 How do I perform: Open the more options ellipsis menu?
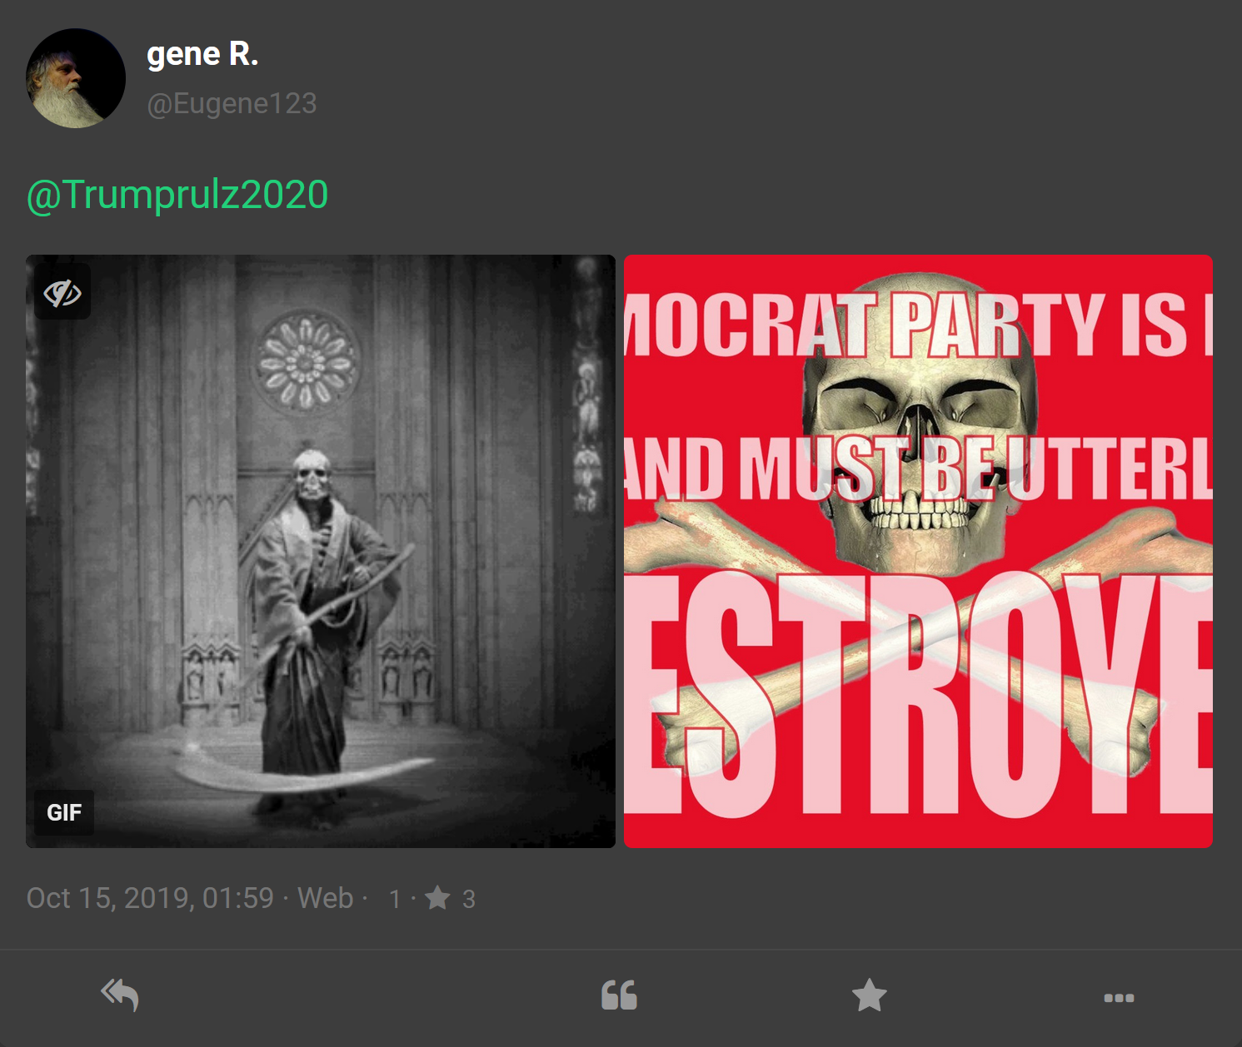pyautogui.click(x=1119, y=998)
